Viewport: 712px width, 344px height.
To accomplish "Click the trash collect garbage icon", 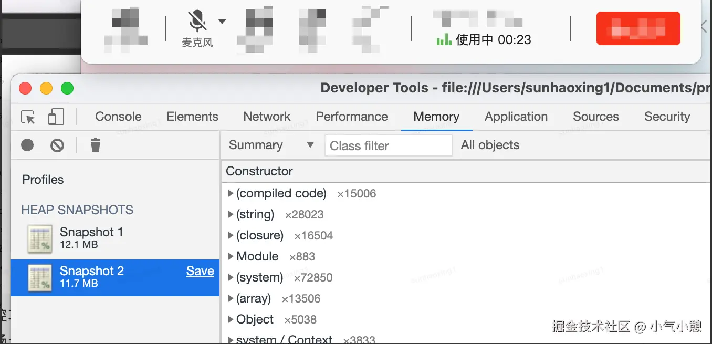I will pos(95,145).
